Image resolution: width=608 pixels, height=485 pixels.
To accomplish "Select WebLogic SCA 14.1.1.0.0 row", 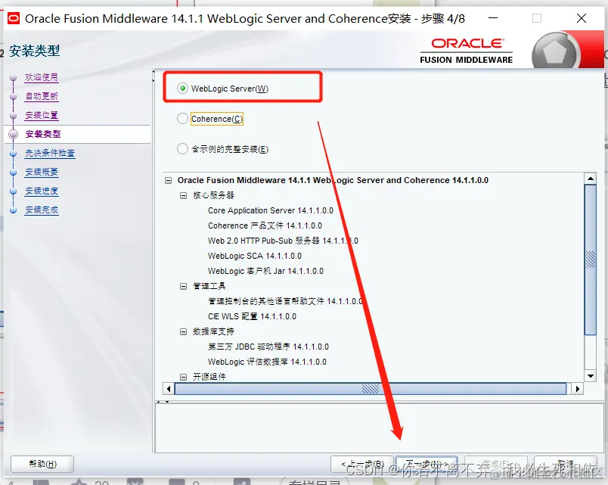I will (255, 256).
